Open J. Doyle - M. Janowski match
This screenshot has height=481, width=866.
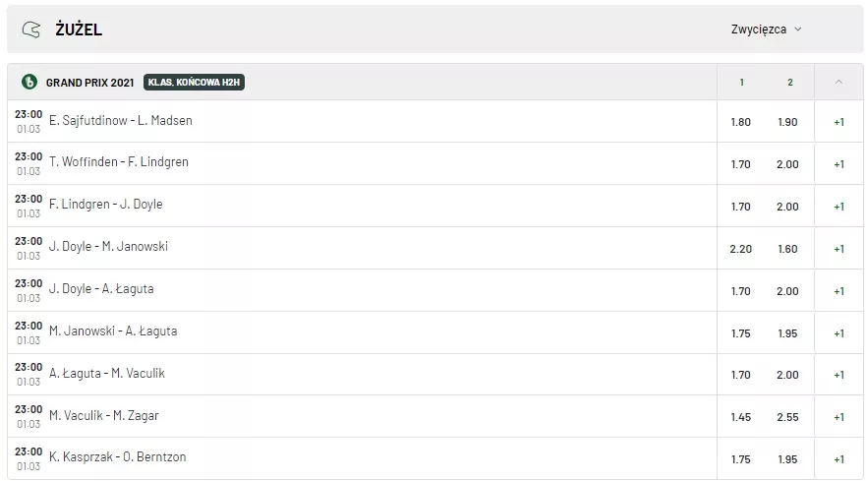click(108, 246)
